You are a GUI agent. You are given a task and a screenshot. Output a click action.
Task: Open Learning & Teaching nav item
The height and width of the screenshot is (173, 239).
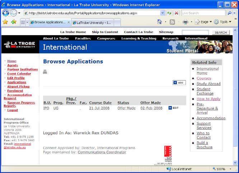[x=139, y=38]
